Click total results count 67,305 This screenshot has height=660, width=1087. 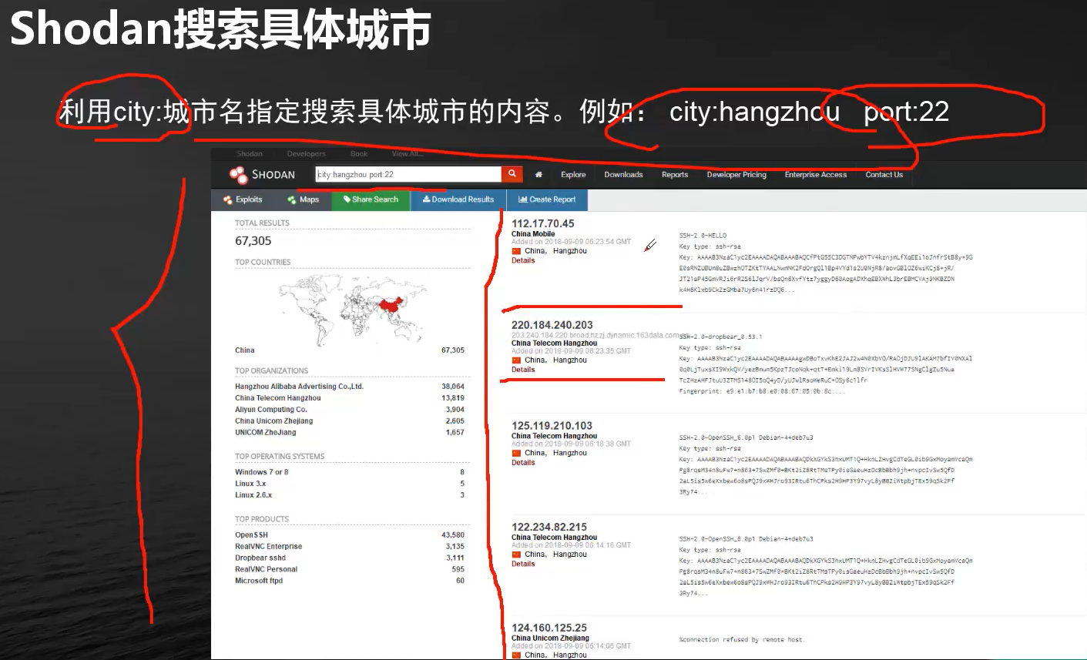click(x=253, y=241)
